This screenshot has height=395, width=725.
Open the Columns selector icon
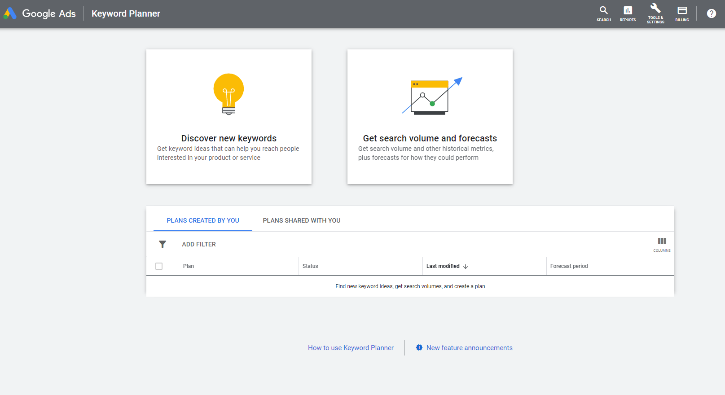pos(662,245)
